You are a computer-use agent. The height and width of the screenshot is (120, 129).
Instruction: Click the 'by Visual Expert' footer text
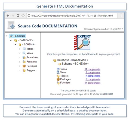105,94
